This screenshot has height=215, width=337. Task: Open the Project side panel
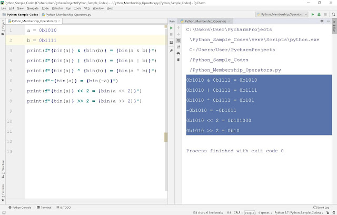click(3, 27)
